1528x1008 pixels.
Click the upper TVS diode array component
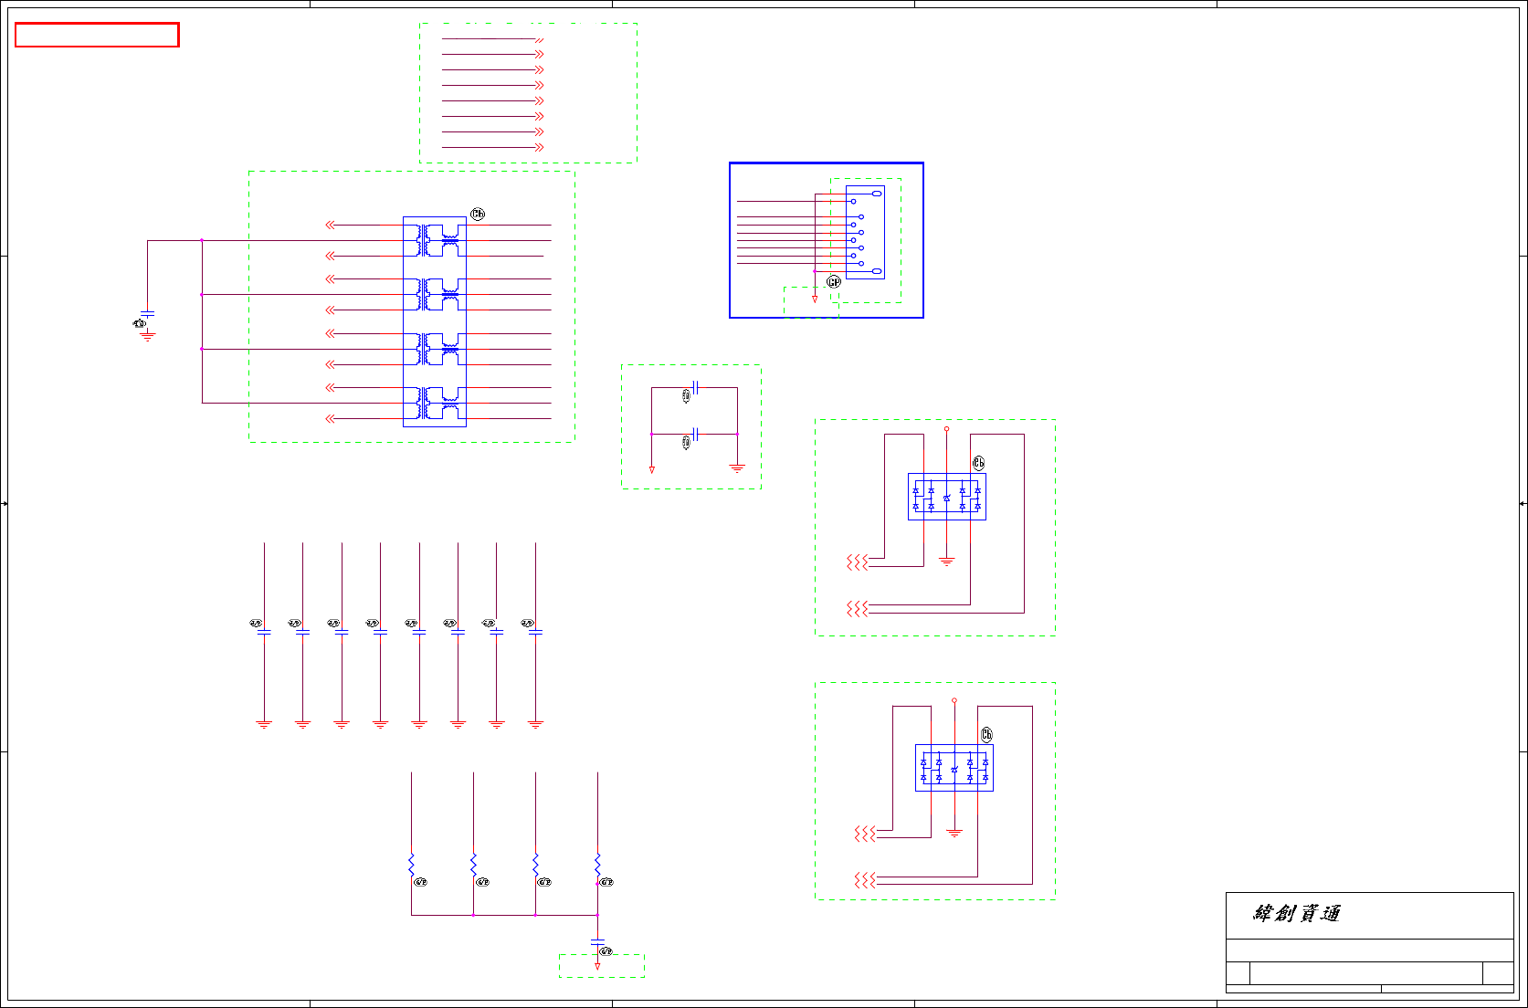947,497
